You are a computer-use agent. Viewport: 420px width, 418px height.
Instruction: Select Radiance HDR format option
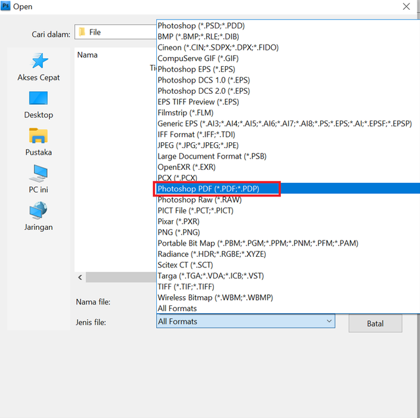(288, 254)
